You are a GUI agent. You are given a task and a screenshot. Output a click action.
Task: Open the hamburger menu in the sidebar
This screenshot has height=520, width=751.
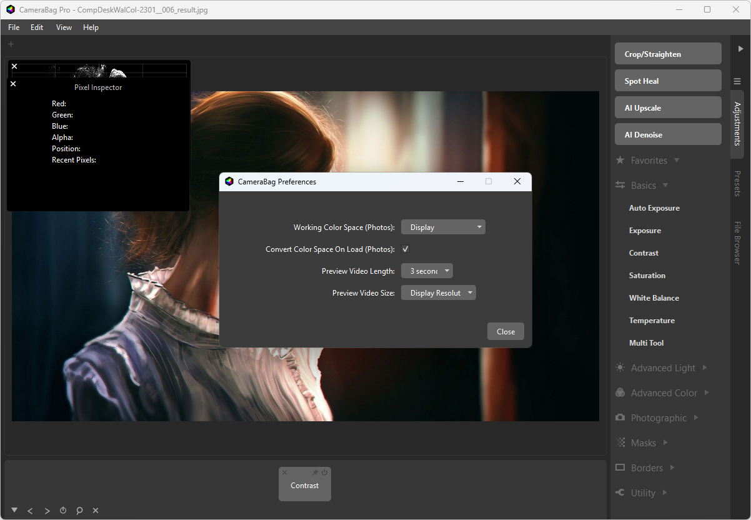(x=737, y=81)
